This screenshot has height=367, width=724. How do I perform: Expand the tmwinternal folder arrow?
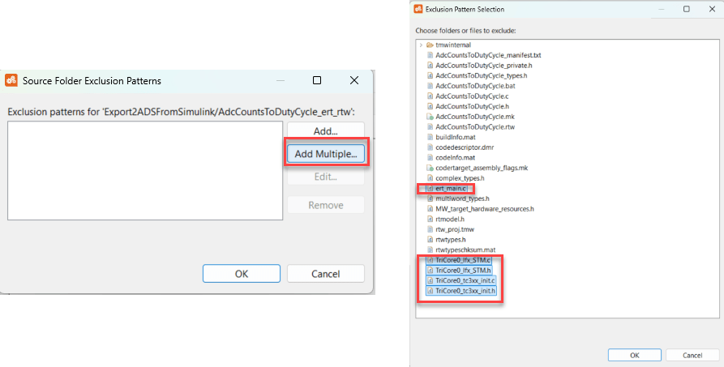pos(420,45)
